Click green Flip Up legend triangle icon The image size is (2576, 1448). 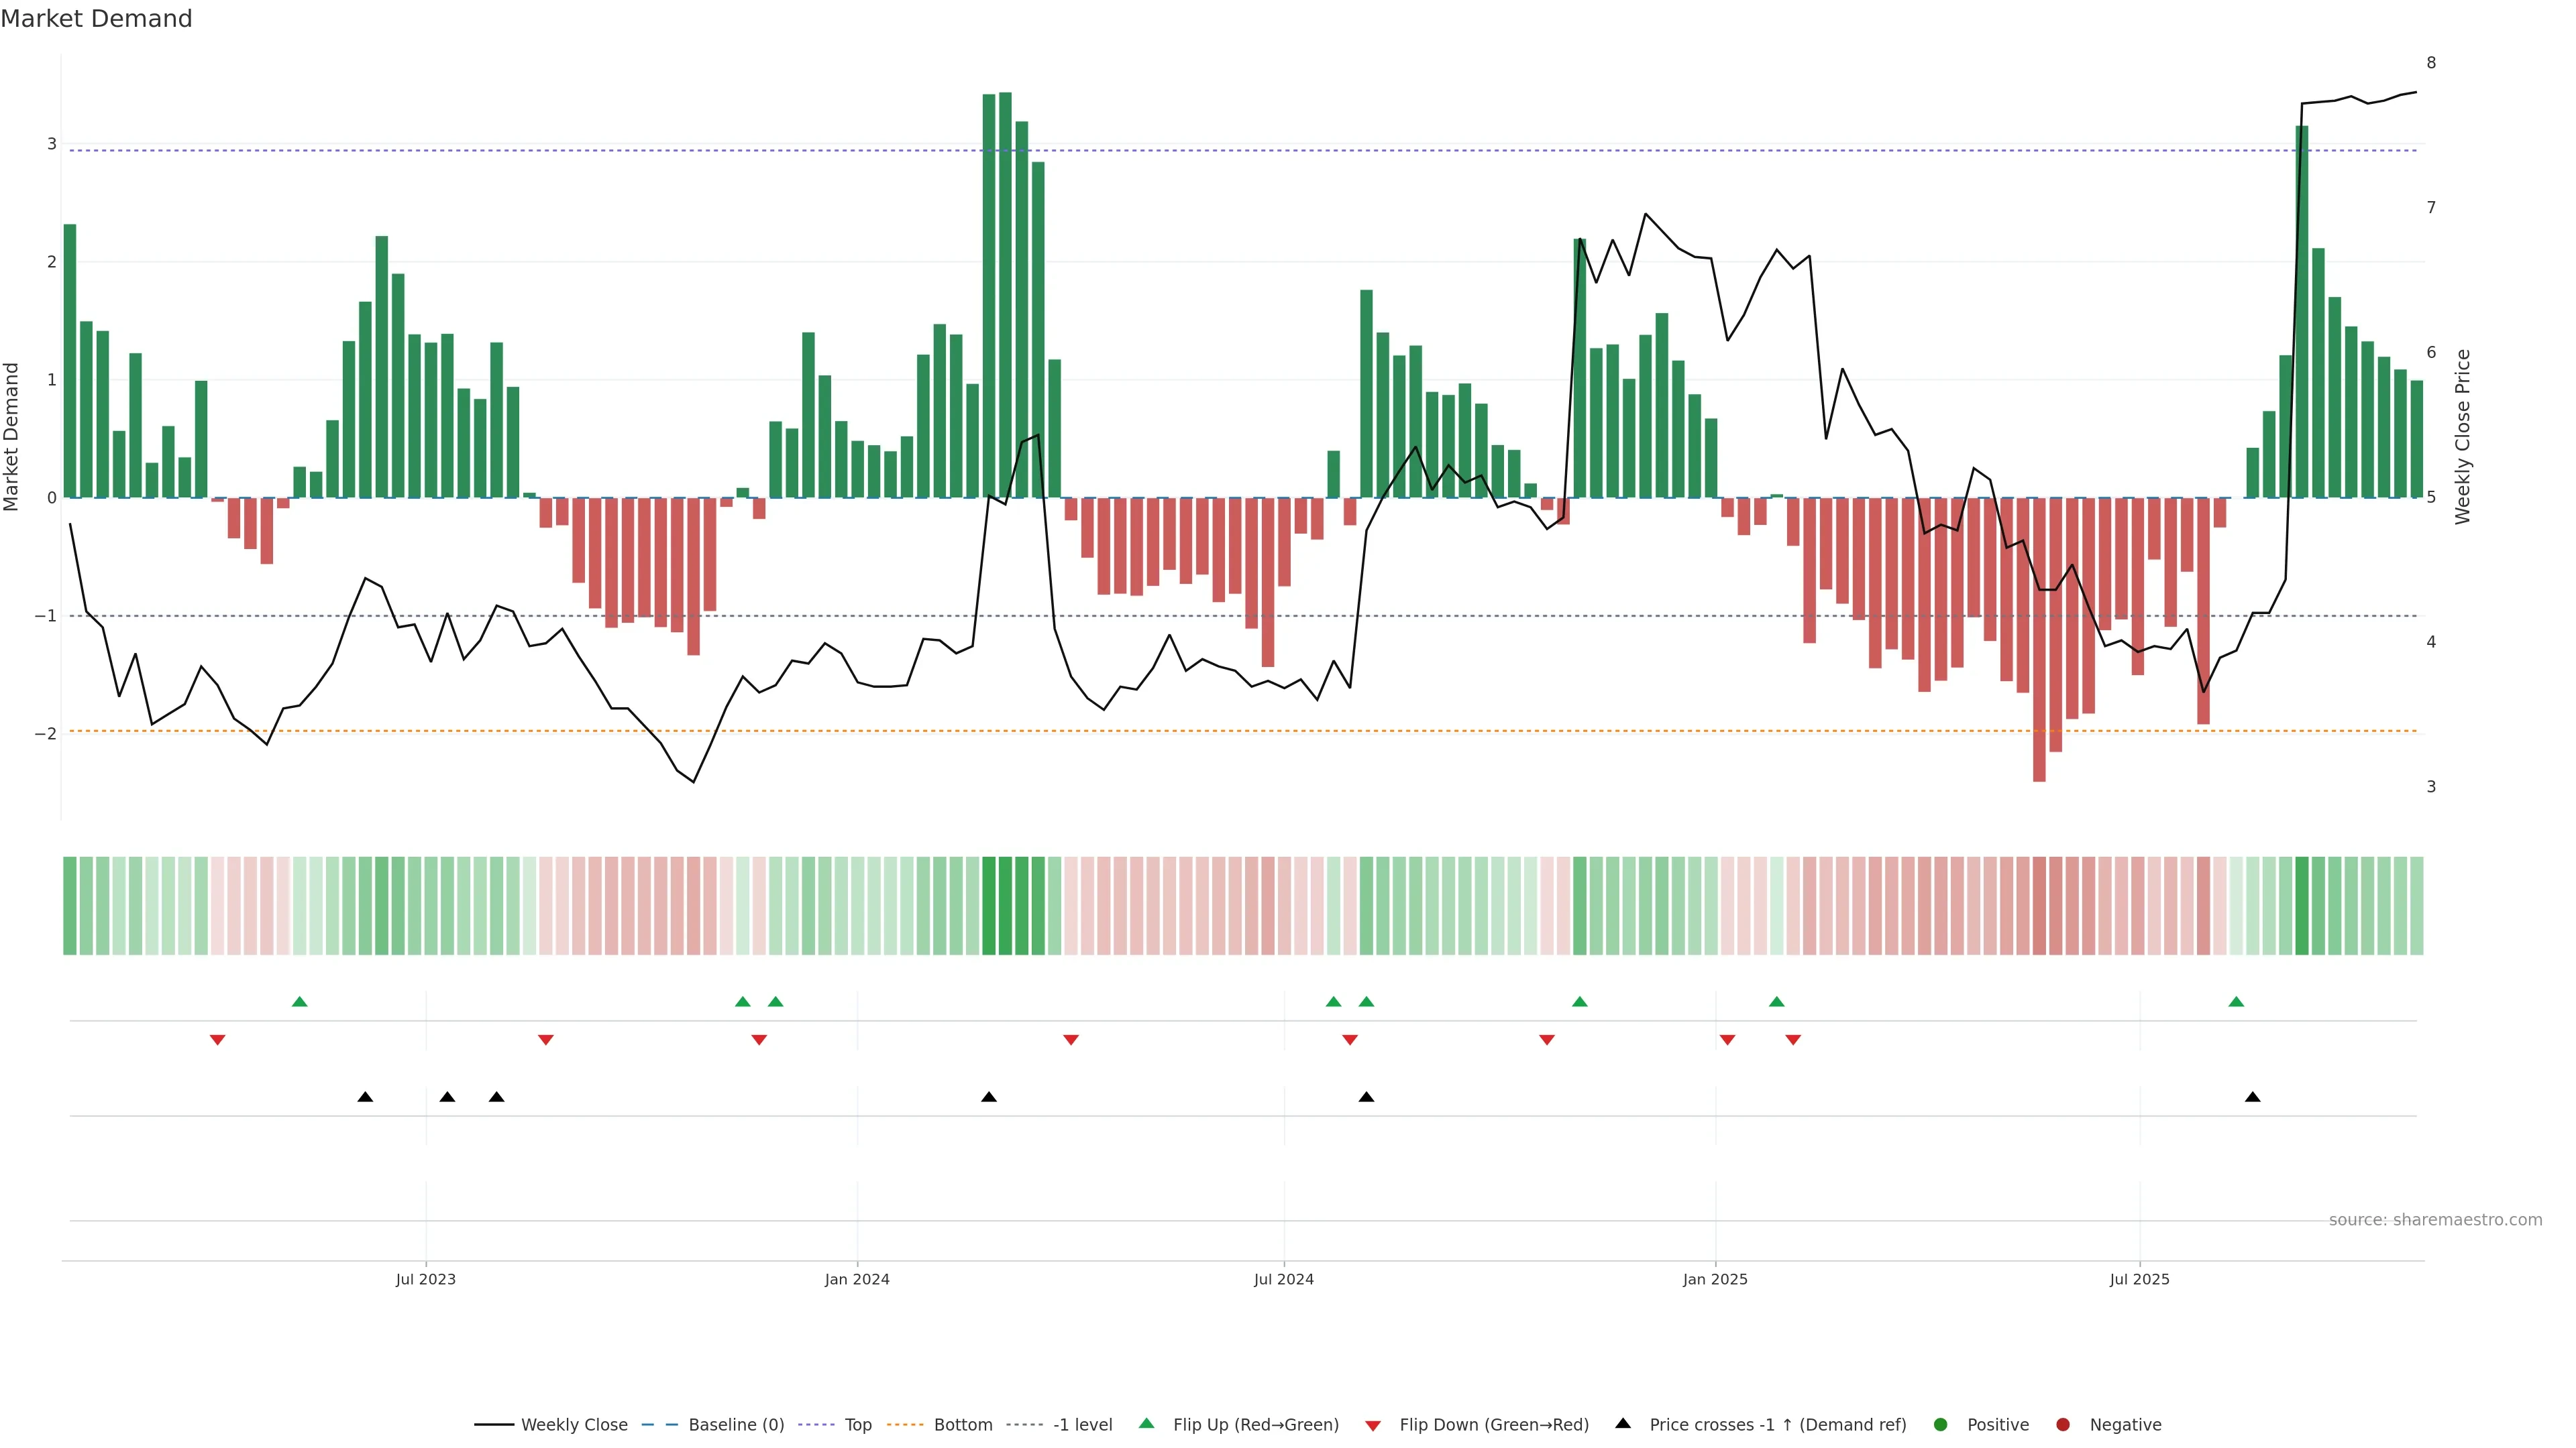[x=1146, y=1423]
